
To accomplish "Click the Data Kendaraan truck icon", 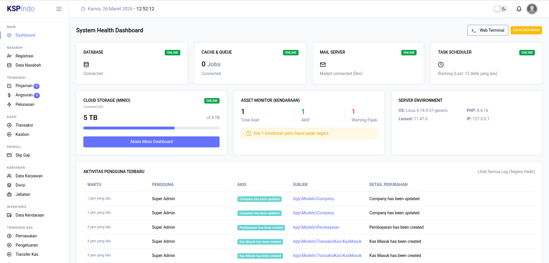I will tap(9, 215).
